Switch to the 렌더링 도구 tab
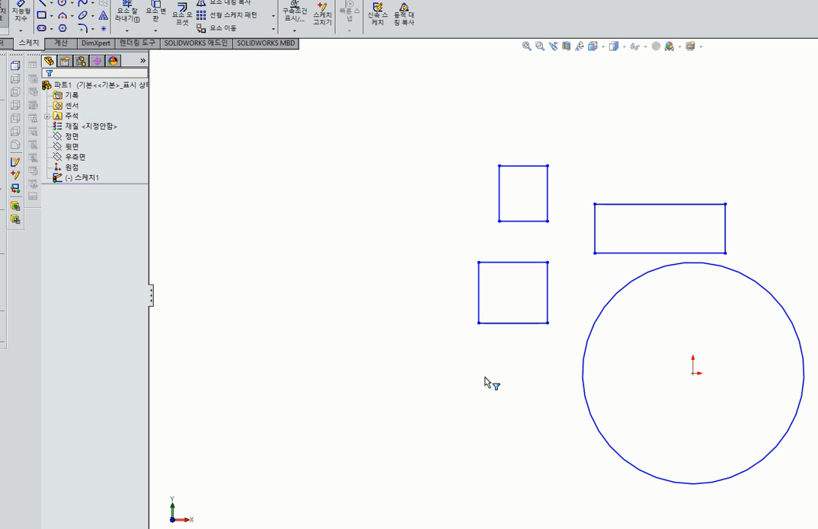This screenshot has height=529, width=818. (x=138, y=43)
